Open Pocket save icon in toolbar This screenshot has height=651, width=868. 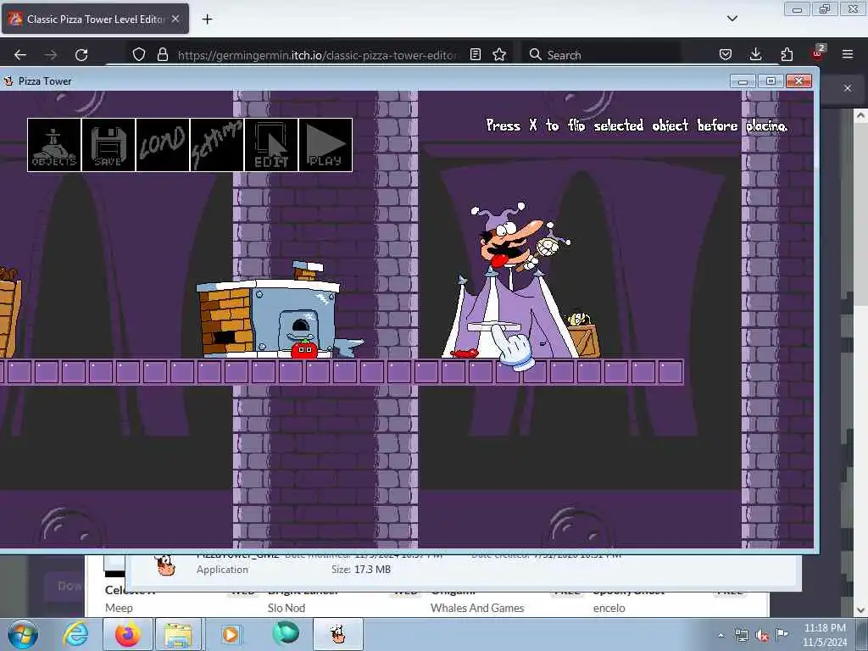pos(726,54)
